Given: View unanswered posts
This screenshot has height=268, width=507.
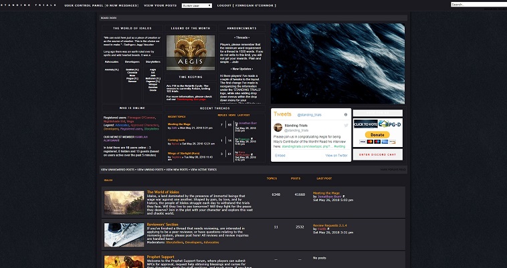Looking at the screenshot, I should pos(118,170).
